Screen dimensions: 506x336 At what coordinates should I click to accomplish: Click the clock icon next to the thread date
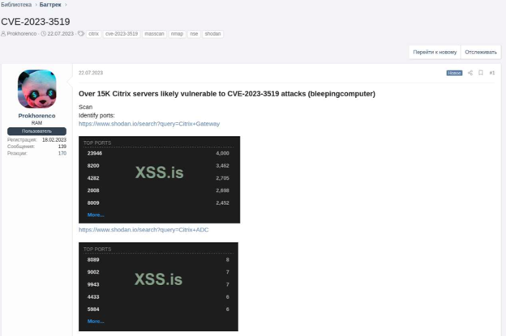[x=43, y=33]
